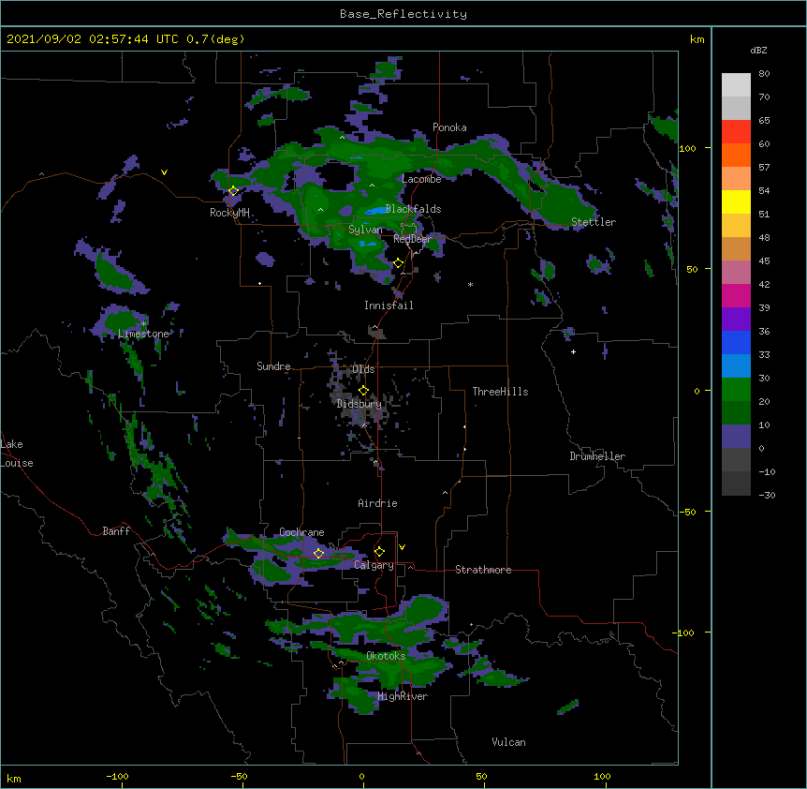The image size is (807, 789).
Task: Click the yellow marker near Red Deer
Action: tap(398, 263)
